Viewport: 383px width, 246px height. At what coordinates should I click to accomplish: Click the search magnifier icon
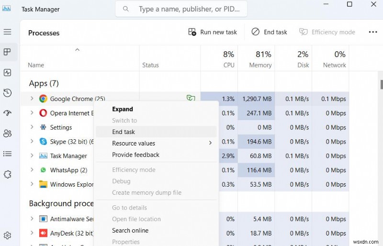[126, 9]
